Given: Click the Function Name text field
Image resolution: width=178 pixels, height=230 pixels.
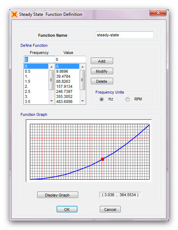Looking at the screenshot, I should pyautogui.click(x=125, y=35).
